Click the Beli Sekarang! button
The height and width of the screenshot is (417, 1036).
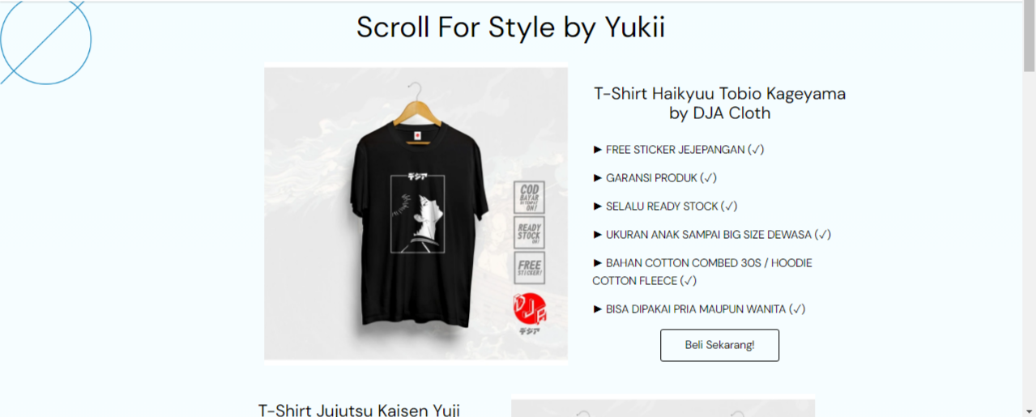click(719, 345)
